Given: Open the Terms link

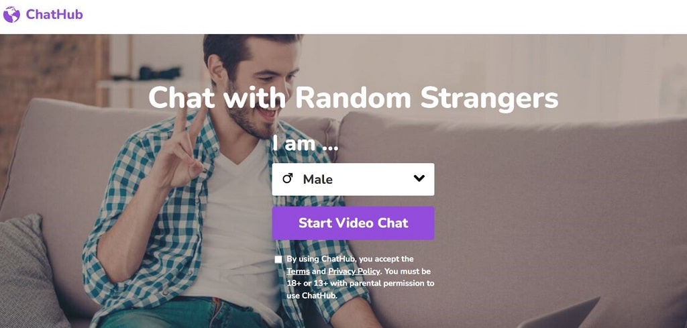Looking at the screenshot, I should click(x=298, y=271).
